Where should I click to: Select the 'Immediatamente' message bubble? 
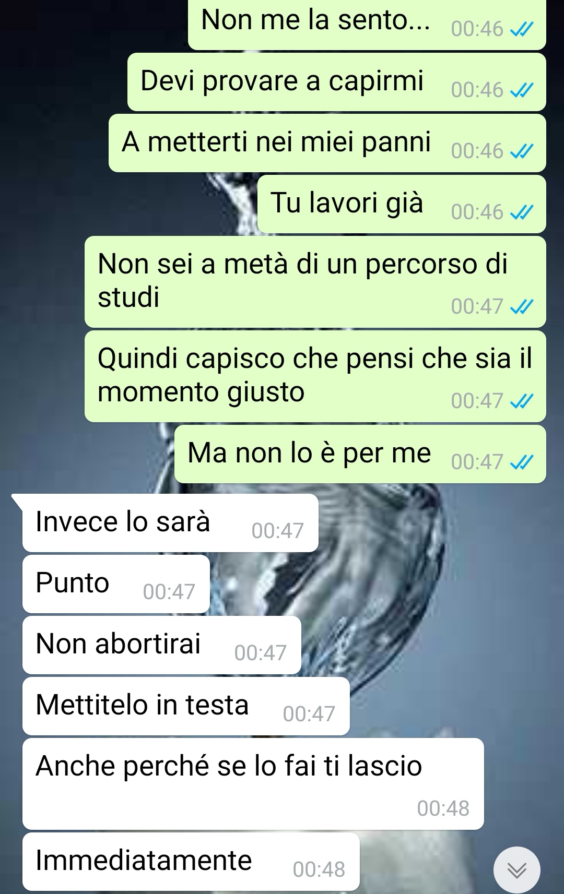[191, 862]
